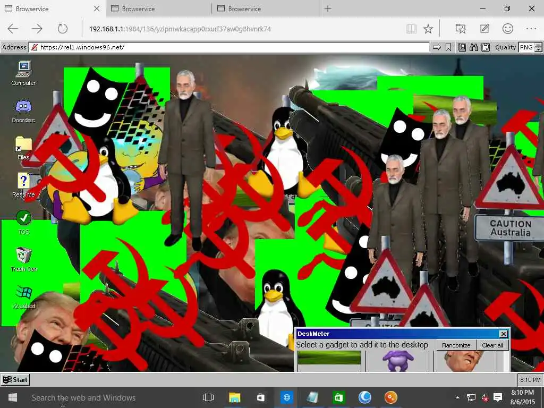Click the Browservice bookmark icon
The width and height of the screenshot is (544, 408).
[x=448, y=47]
